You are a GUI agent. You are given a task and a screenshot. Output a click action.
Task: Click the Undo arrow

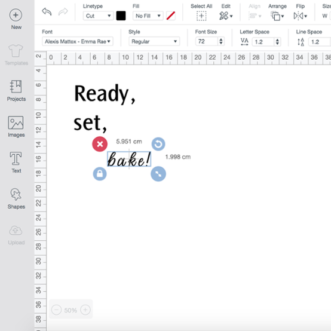[47, 12]
